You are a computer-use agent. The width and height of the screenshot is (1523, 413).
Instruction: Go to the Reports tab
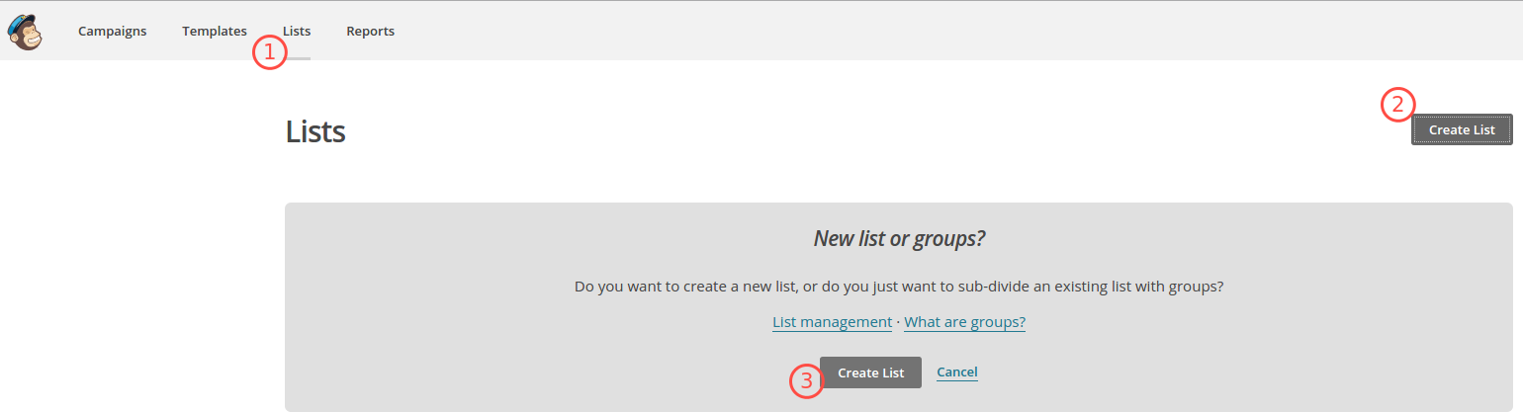pyautogui.click(x=370, y=32)
